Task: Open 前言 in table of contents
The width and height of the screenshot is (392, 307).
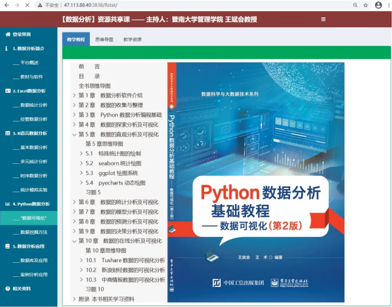Action: point(89,66)
